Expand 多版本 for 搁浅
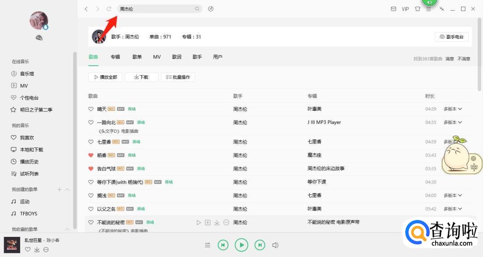Image resolution: width=483 pixels, height=257 pixels. tap(453, 195)
